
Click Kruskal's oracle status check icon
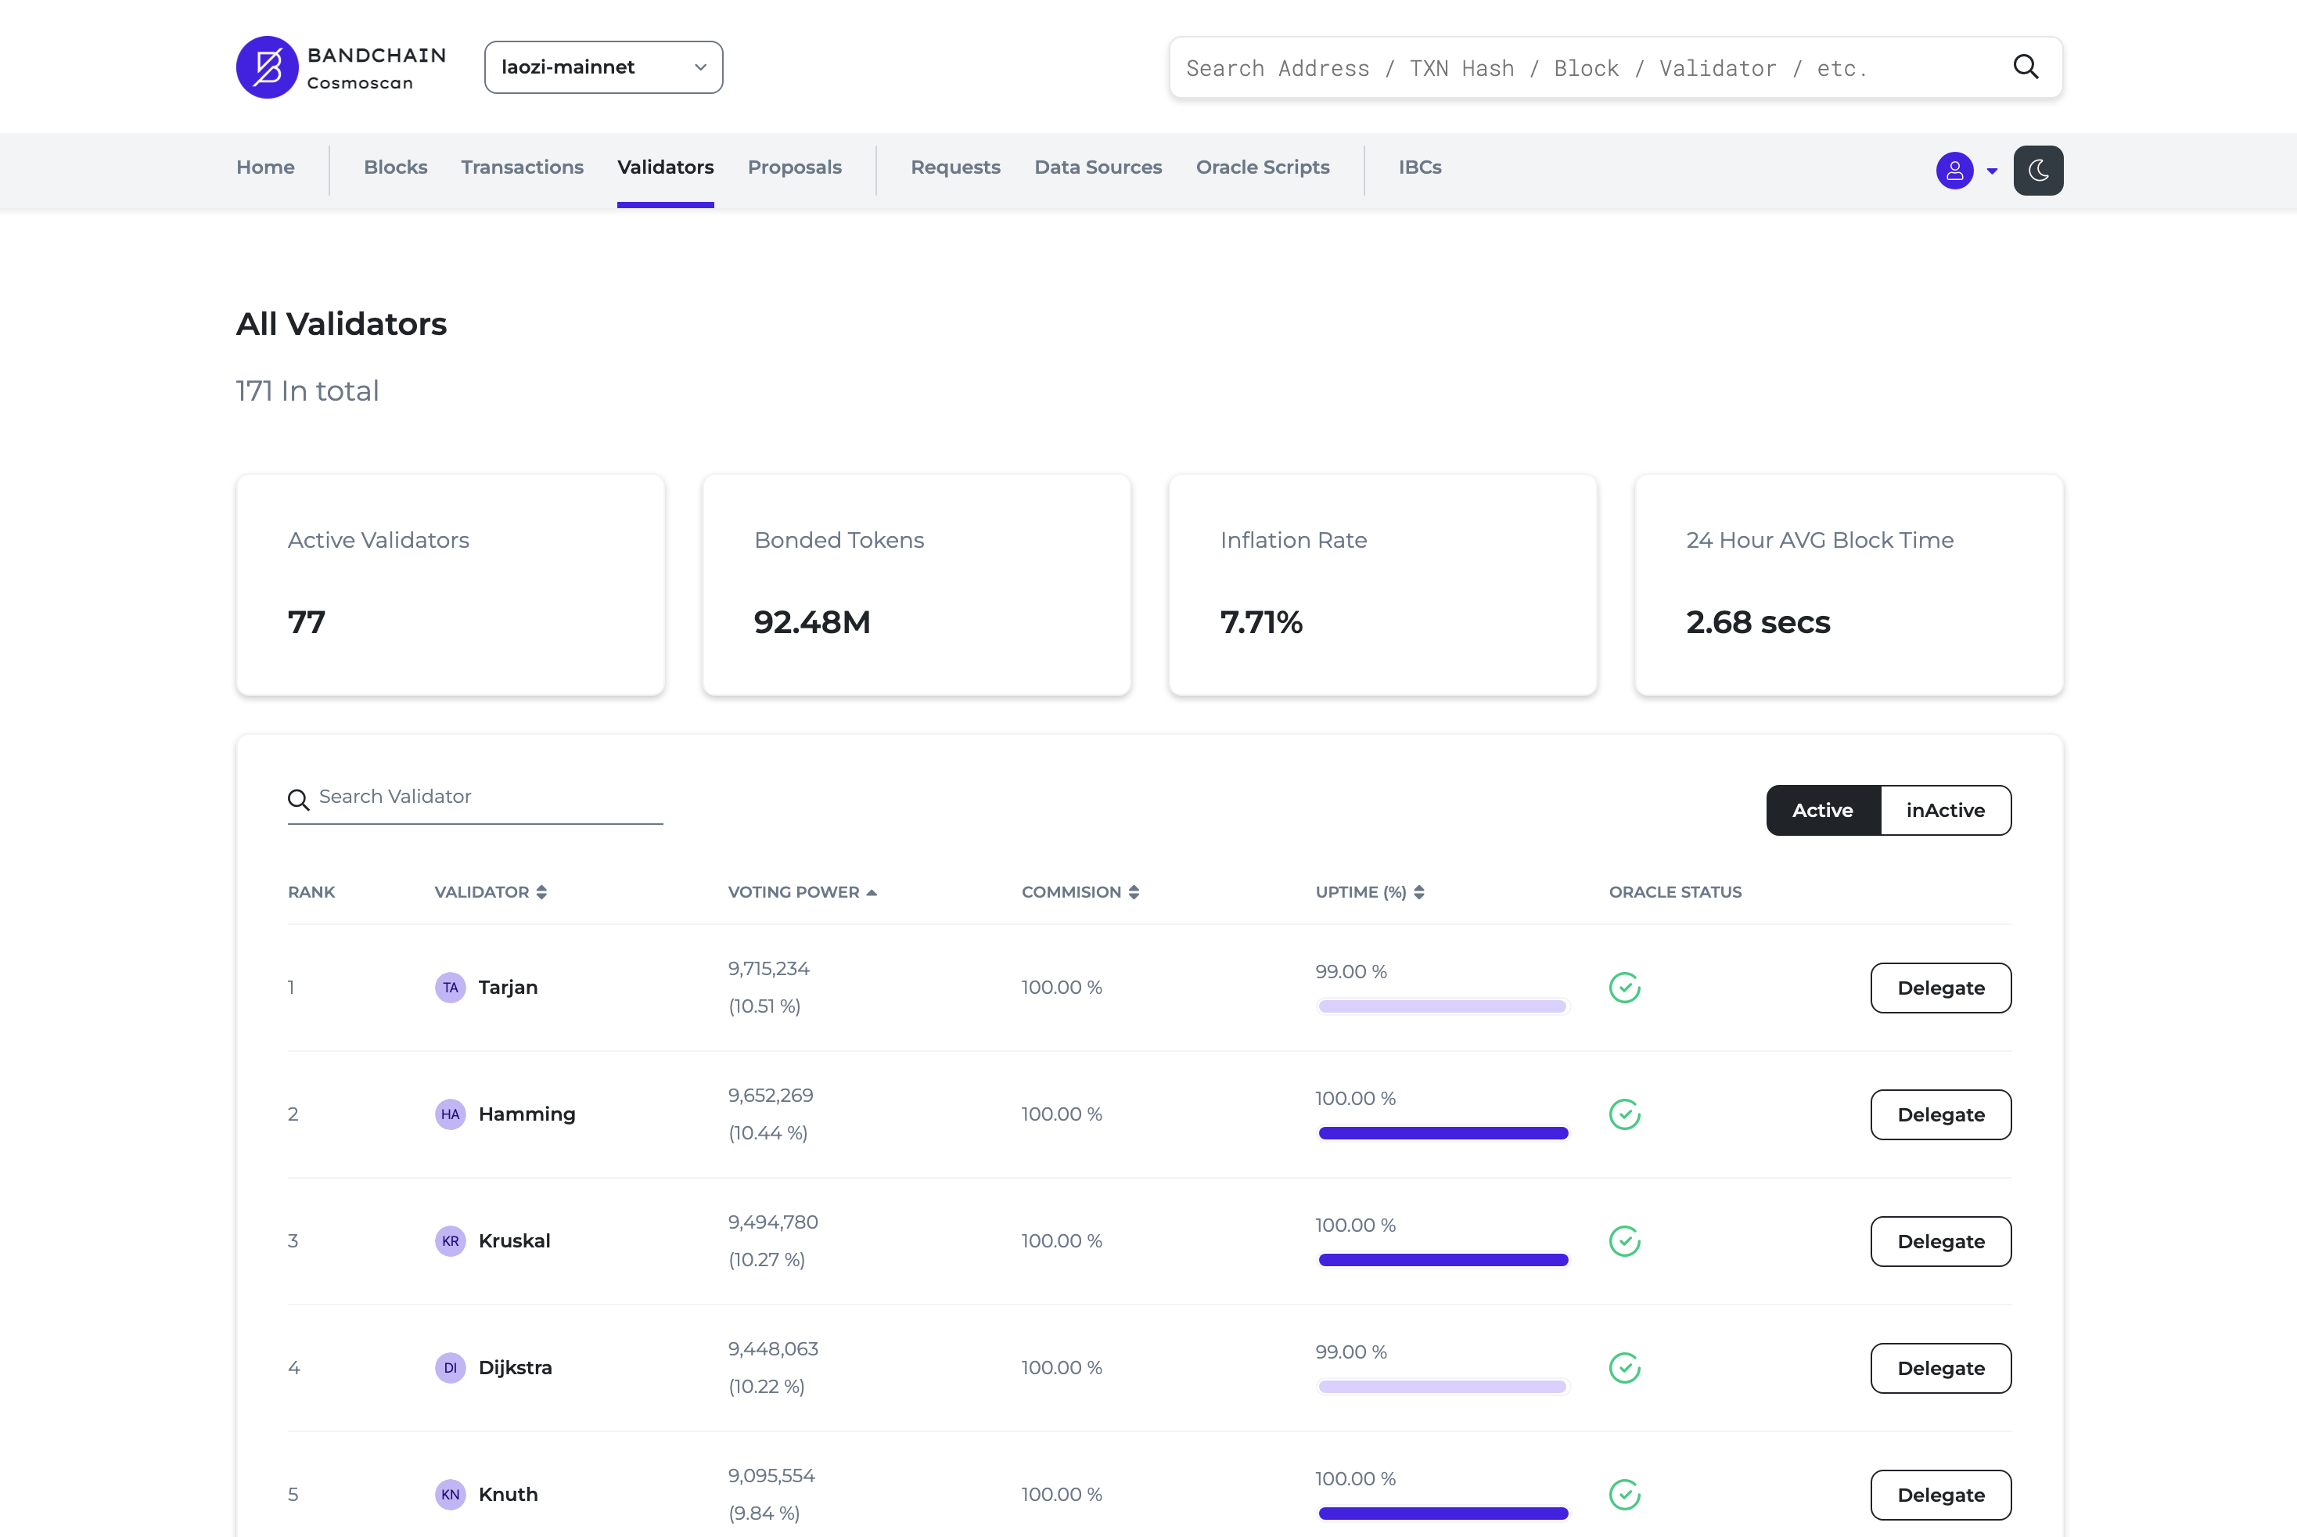point(1625,1241)
